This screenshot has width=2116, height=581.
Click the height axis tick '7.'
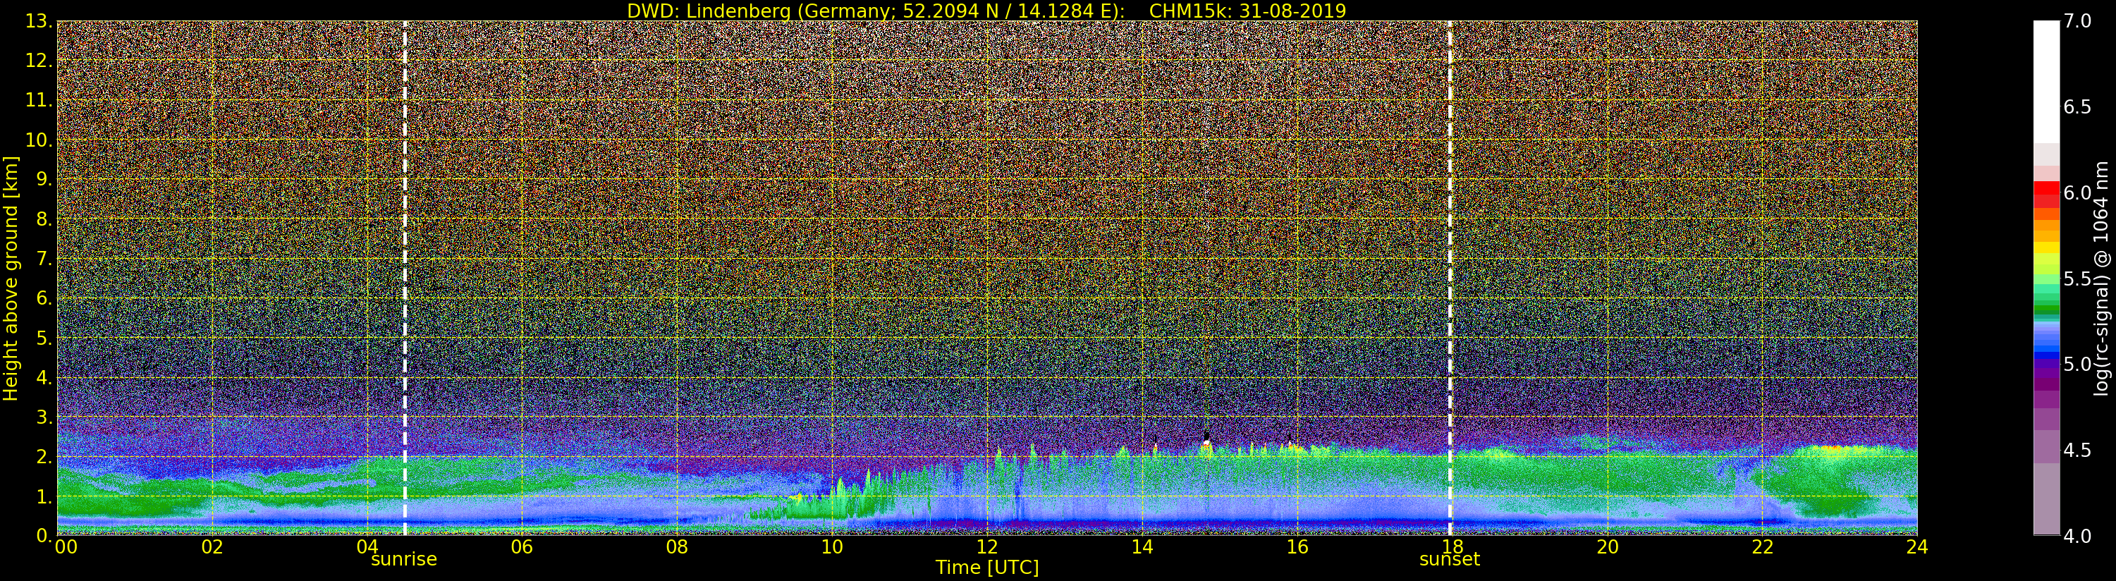coord(45,259)
